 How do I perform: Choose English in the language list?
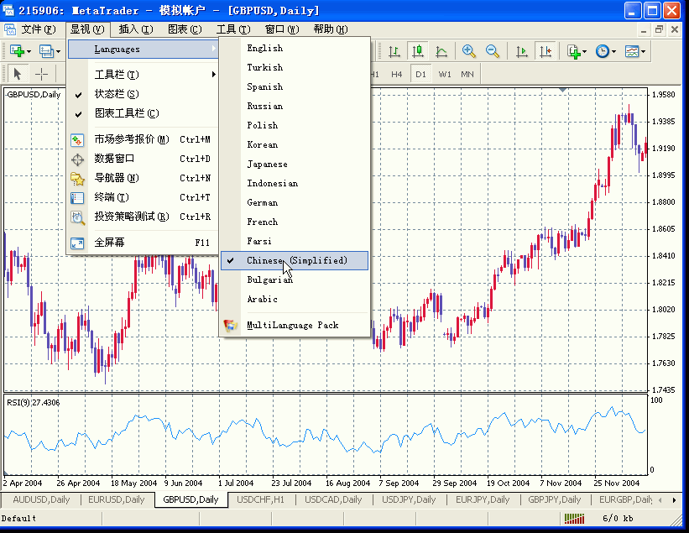295,49
